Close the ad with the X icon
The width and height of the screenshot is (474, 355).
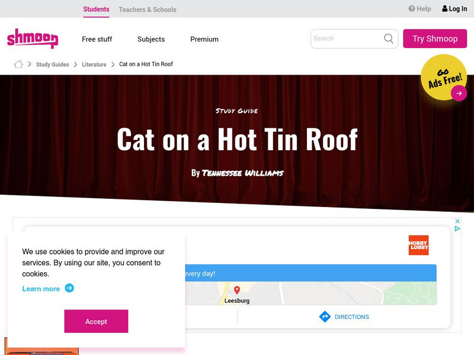point(457,221)
